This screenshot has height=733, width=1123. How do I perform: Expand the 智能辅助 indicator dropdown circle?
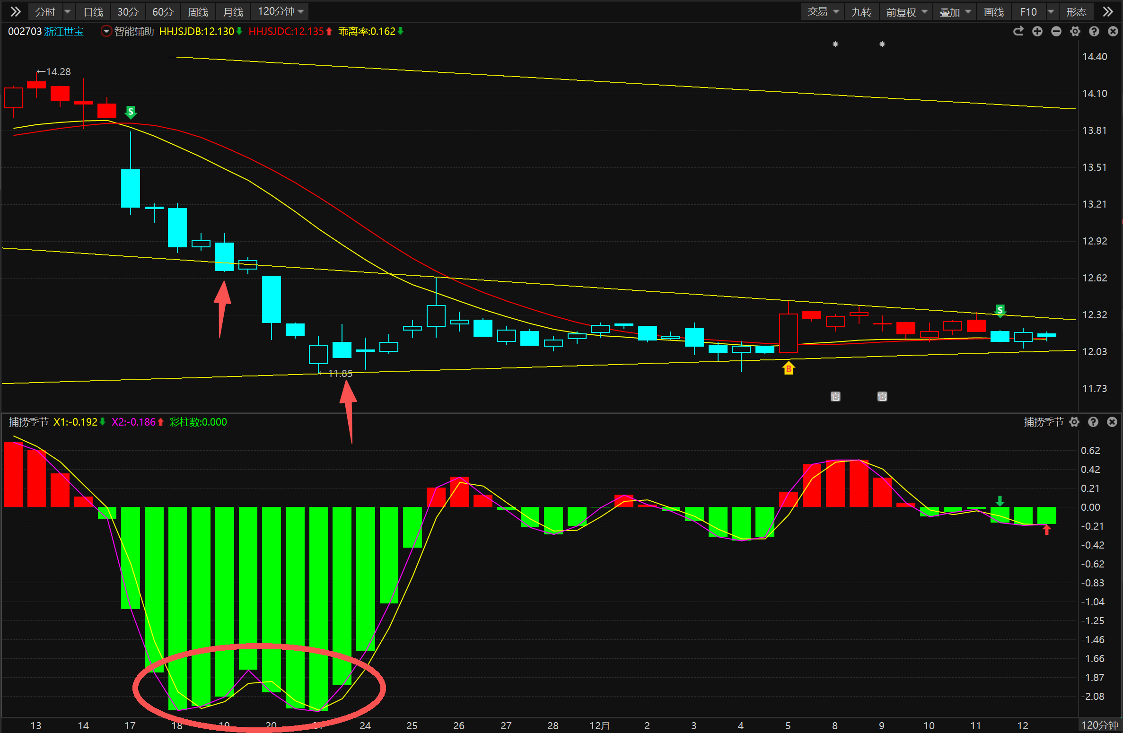click(106, 31)
